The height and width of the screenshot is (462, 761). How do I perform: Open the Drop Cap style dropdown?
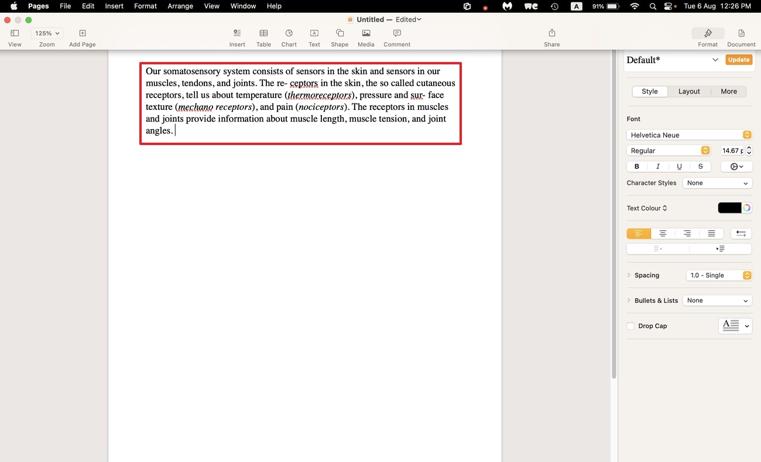[x=735, y=326]
